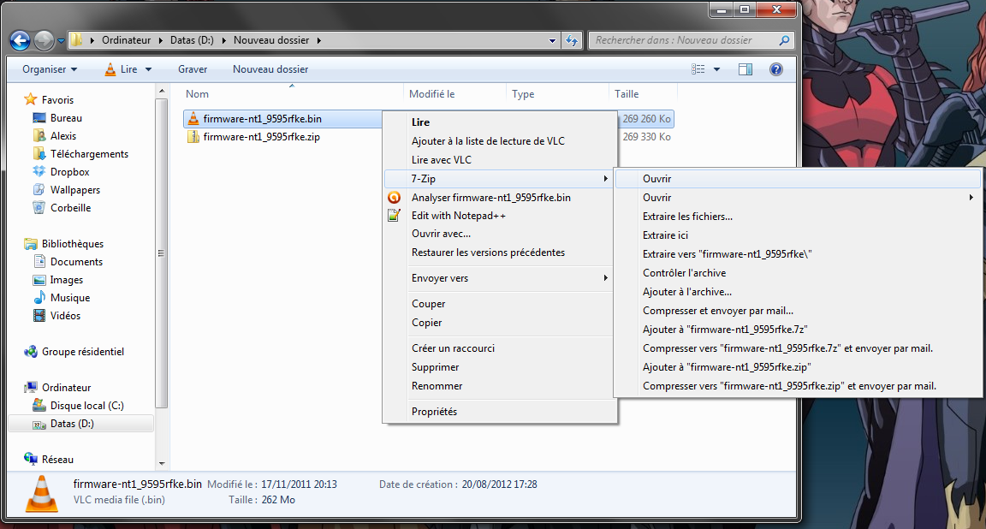This screenshot has height=529, width=986.
Task: Click the Corbeille recycle bin icon
Action: 39,207
